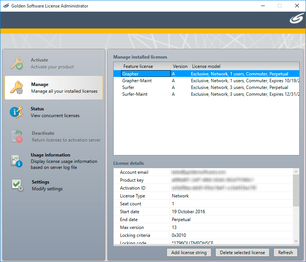Click the Add license string button
The image size is (306, 262).
click(189, 252)
